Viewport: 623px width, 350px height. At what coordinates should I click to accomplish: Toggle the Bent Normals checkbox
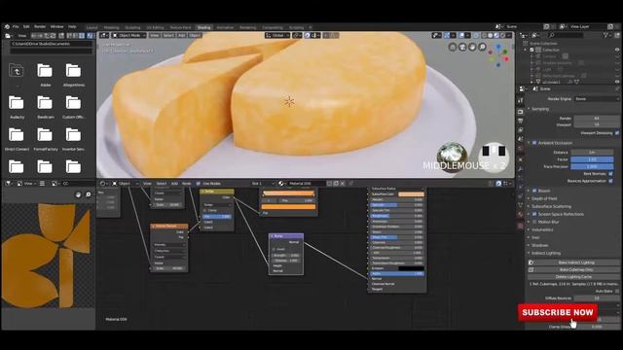(x=610, y=174)
